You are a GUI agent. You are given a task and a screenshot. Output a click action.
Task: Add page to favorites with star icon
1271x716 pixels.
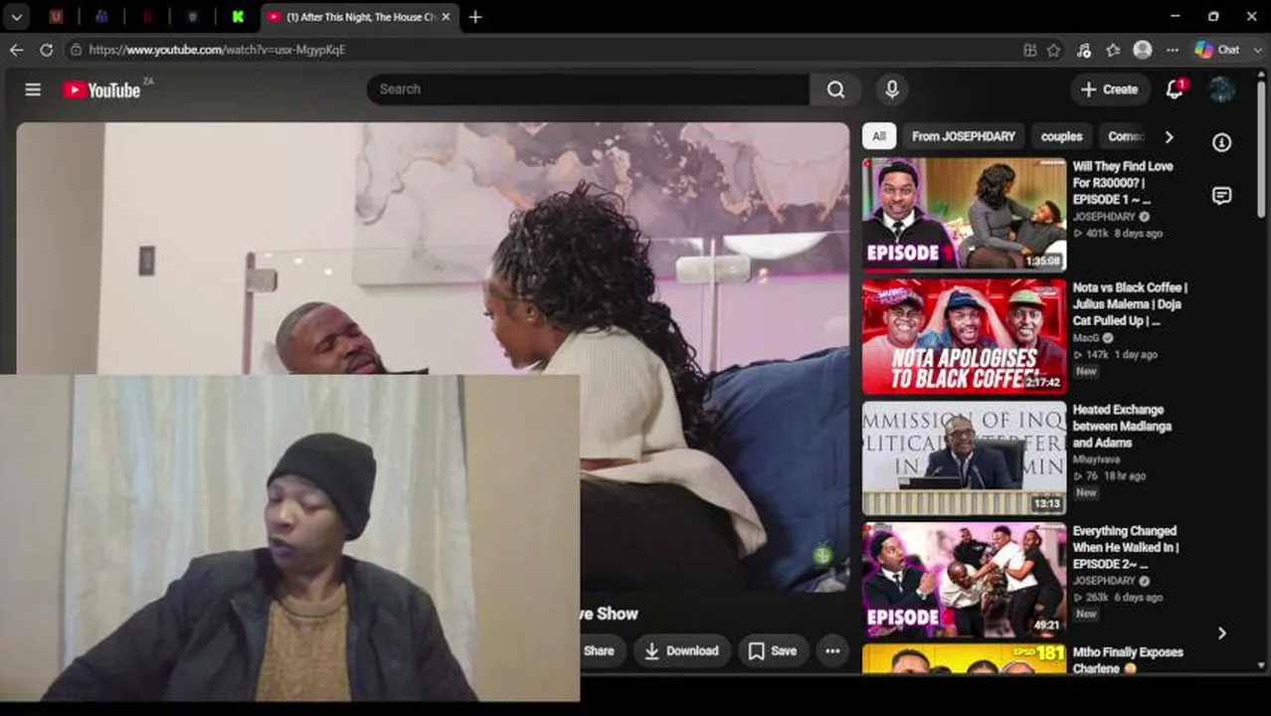[1054, 50]
